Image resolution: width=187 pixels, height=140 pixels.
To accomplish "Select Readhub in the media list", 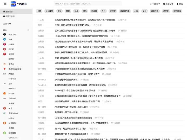I will click(12, 89).
